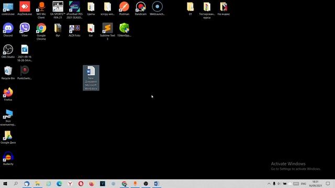
Task: Select the ALDI Foto shortcut
Action: [74, 30]
